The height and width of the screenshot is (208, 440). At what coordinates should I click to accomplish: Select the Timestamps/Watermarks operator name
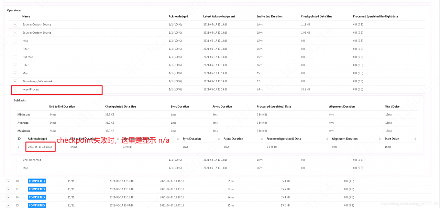[x=38, y=81]
